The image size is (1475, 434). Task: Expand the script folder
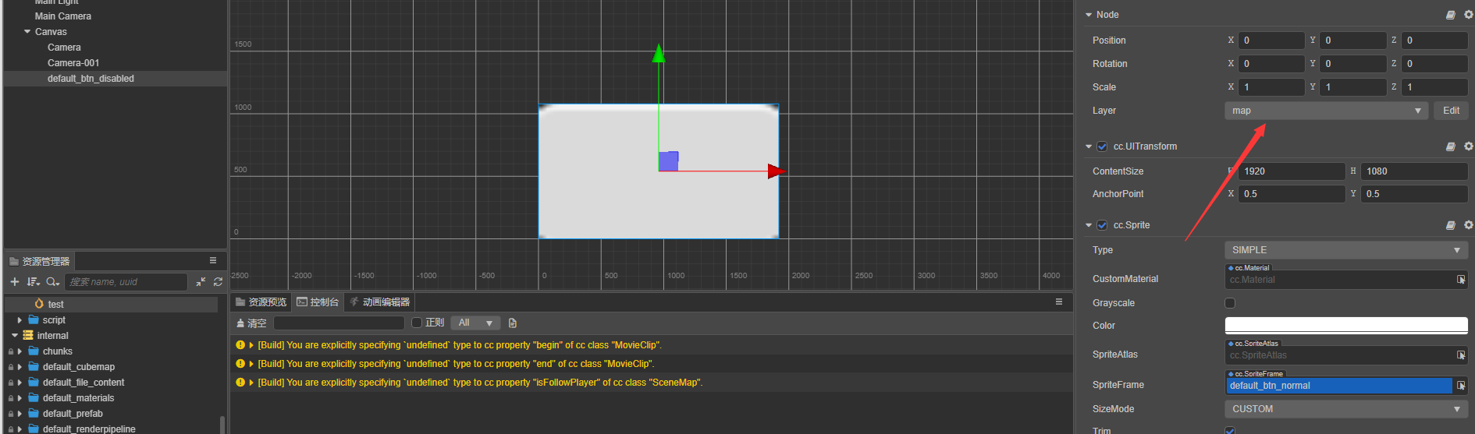pos(20,320)
